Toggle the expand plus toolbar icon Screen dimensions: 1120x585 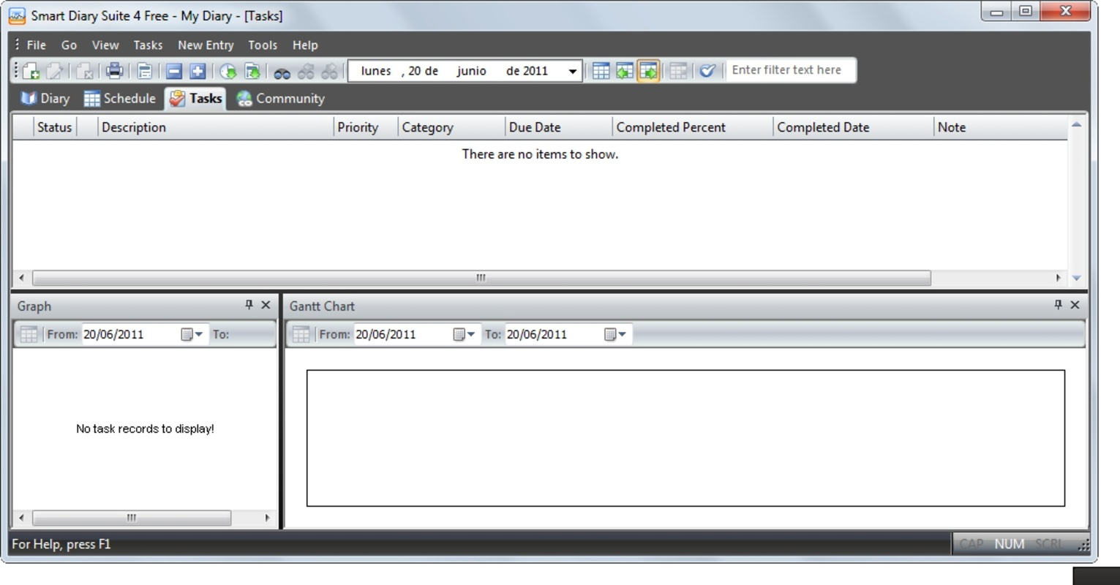click(x=199, y=70)
